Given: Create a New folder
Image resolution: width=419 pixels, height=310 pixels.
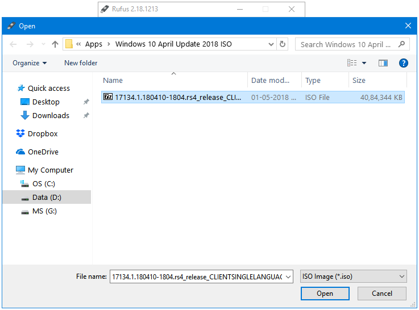Looking at the screenshot, I should pos(81,63).
